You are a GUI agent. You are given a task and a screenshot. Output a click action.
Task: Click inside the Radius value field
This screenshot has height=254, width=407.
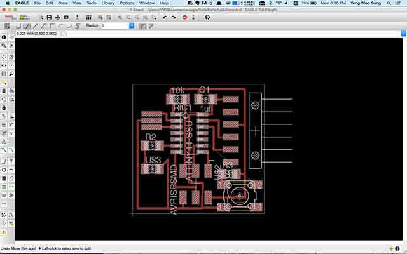click(114, 25)
